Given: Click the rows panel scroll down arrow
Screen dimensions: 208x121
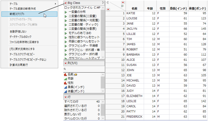Looking at the screenshot, I should (103, 118).
